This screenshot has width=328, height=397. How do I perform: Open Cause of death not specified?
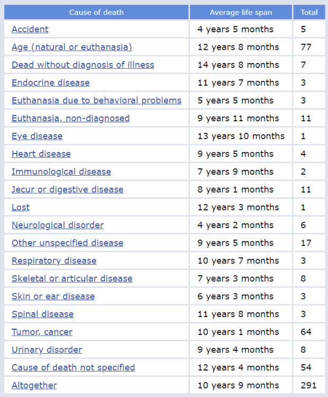73,367
